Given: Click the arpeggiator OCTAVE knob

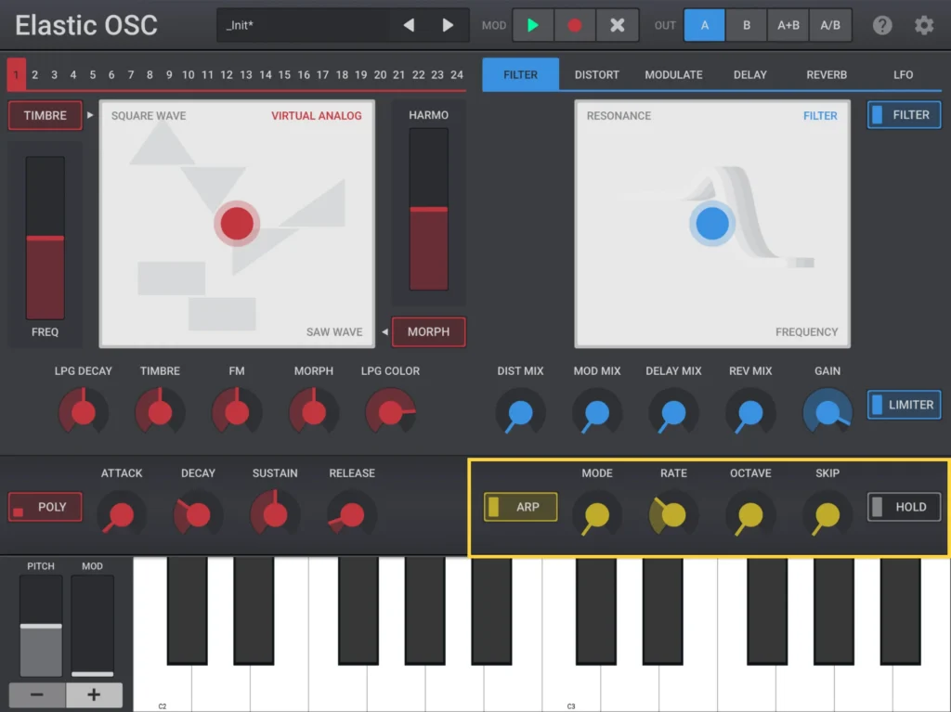Looking at the screenshot, I should [750, 515].
